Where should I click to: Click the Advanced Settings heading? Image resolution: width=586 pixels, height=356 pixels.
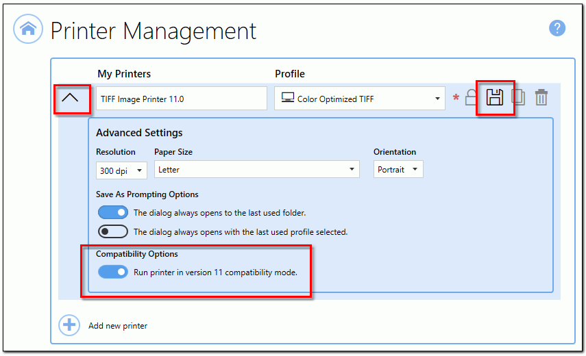point(139,133)
